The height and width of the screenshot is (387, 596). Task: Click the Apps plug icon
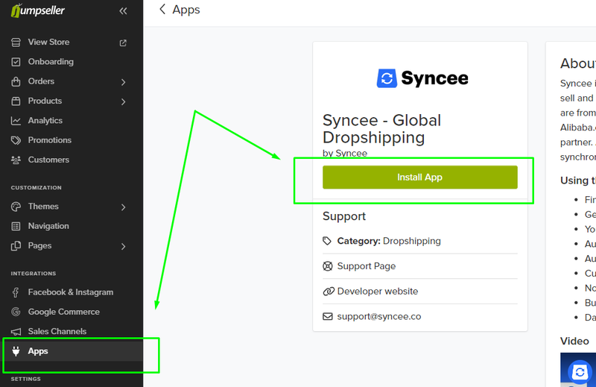pos(16,351)
